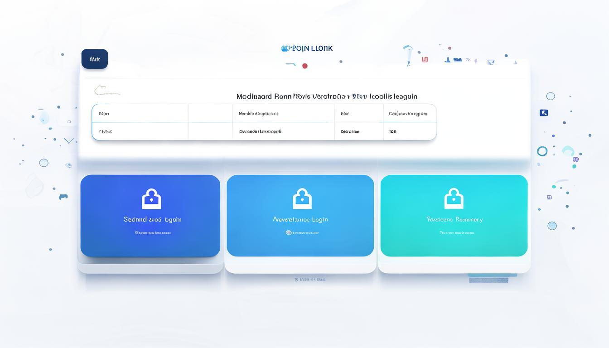This screenshot has height=348, width=609.
Task: Enable the Ion option in the table
Action: click(x=392, y=131)
